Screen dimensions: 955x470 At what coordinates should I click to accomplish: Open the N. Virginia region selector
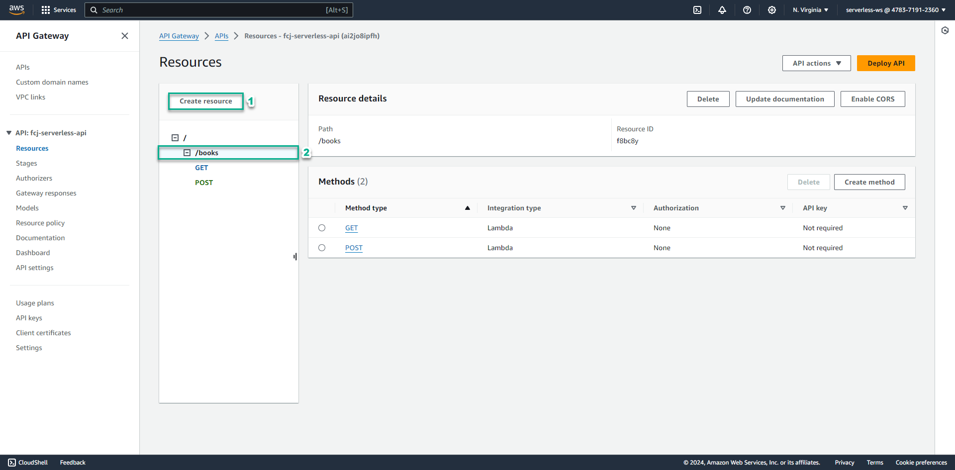pos(810,10)
